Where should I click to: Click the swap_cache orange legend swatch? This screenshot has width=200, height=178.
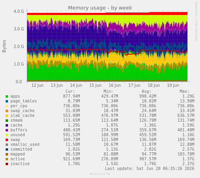point(7,111)
